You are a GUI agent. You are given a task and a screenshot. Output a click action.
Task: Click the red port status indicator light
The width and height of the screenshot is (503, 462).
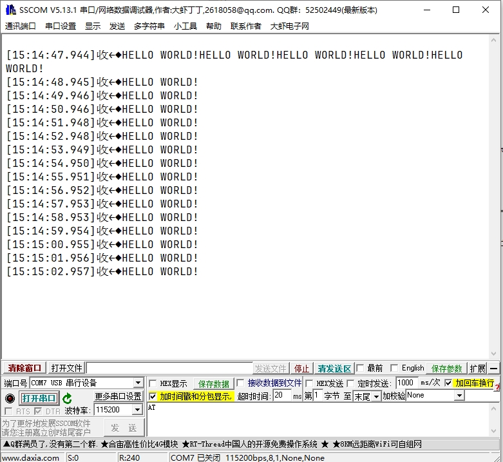click(10, 398)
